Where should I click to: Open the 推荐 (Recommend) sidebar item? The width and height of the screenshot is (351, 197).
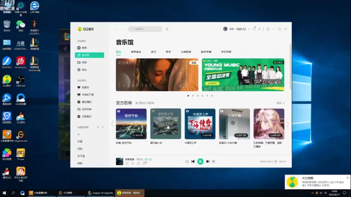click(x=84, y=48)
